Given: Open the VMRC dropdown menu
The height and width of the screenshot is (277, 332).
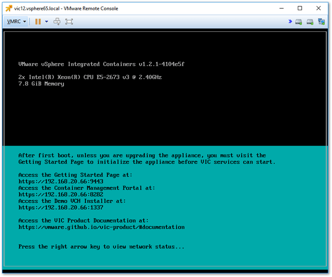Looking at the screenshot, I should [x=16, y=21].
